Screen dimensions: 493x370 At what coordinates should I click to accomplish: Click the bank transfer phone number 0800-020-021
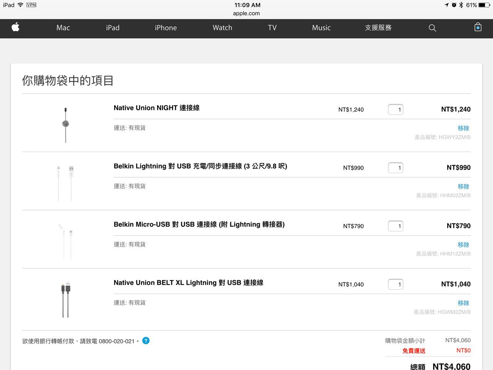117,341
